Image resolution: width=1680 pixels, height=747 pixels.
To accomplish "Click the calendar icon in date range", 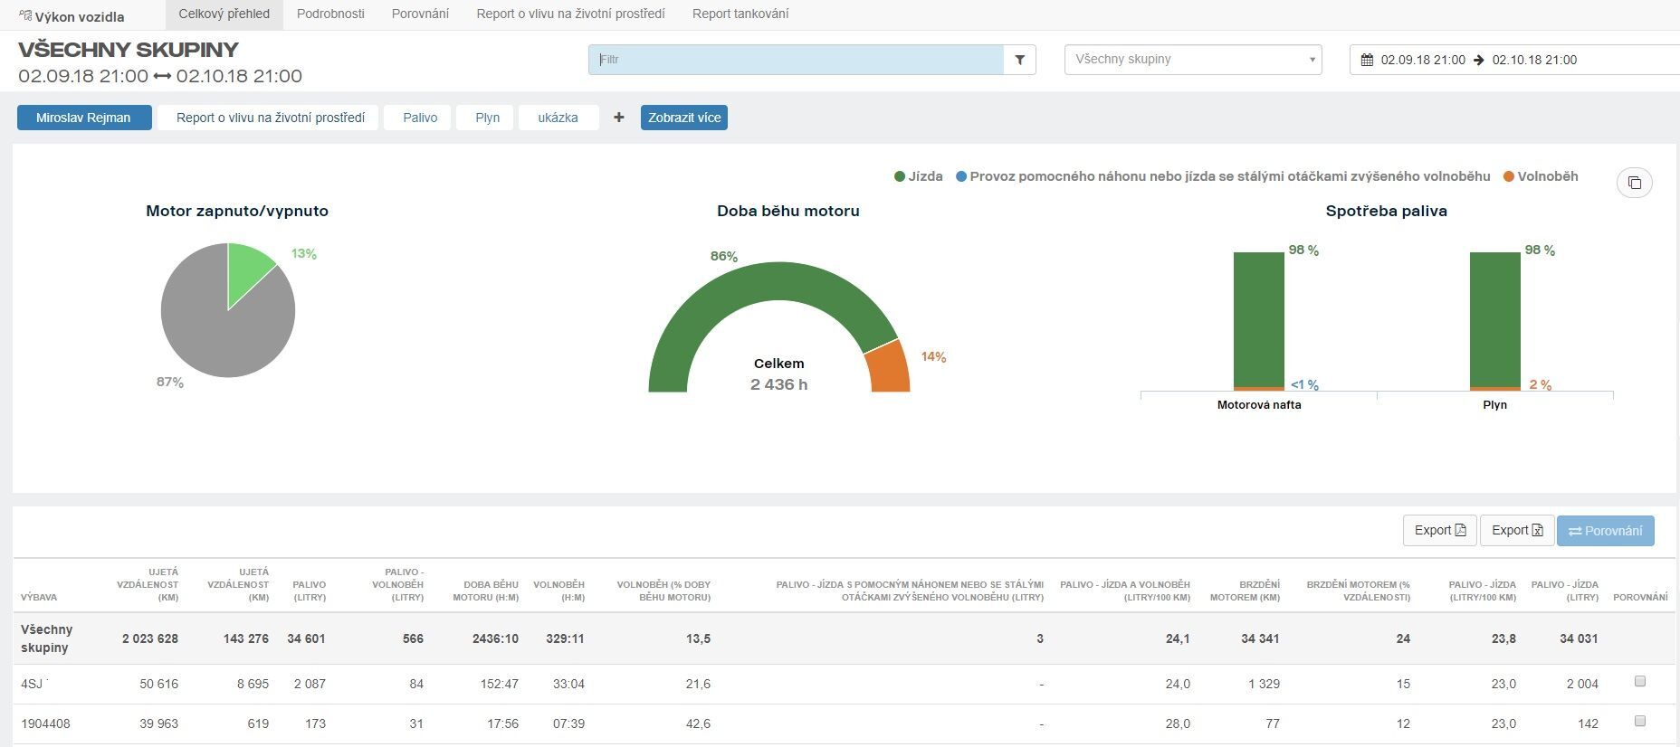I will pyautogui.click(x=1367, y=60).
